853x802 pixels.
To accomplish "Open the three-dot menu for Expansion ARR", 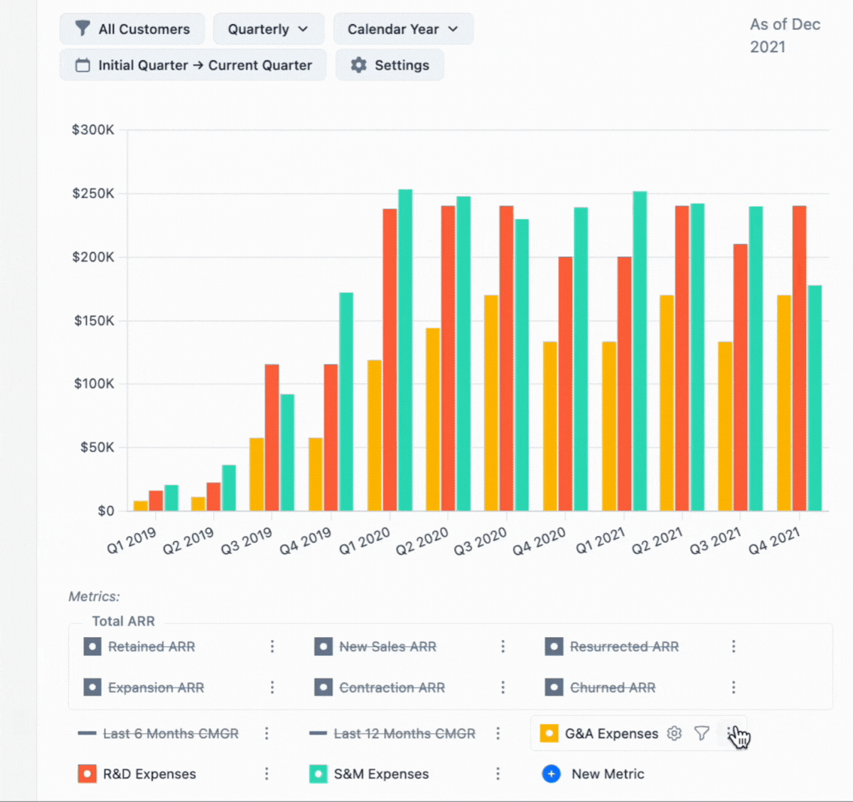I will pos(272,688).
